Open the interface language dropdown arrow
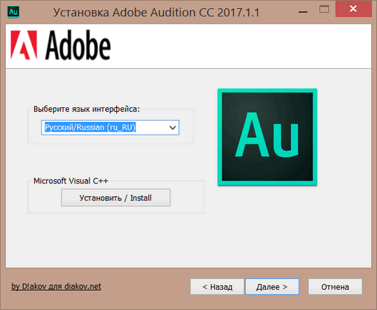Screen dimensions: 377x310 tap(173, 127)
